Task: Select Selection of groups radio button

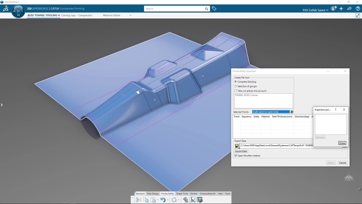Action: tap(236, 86)
